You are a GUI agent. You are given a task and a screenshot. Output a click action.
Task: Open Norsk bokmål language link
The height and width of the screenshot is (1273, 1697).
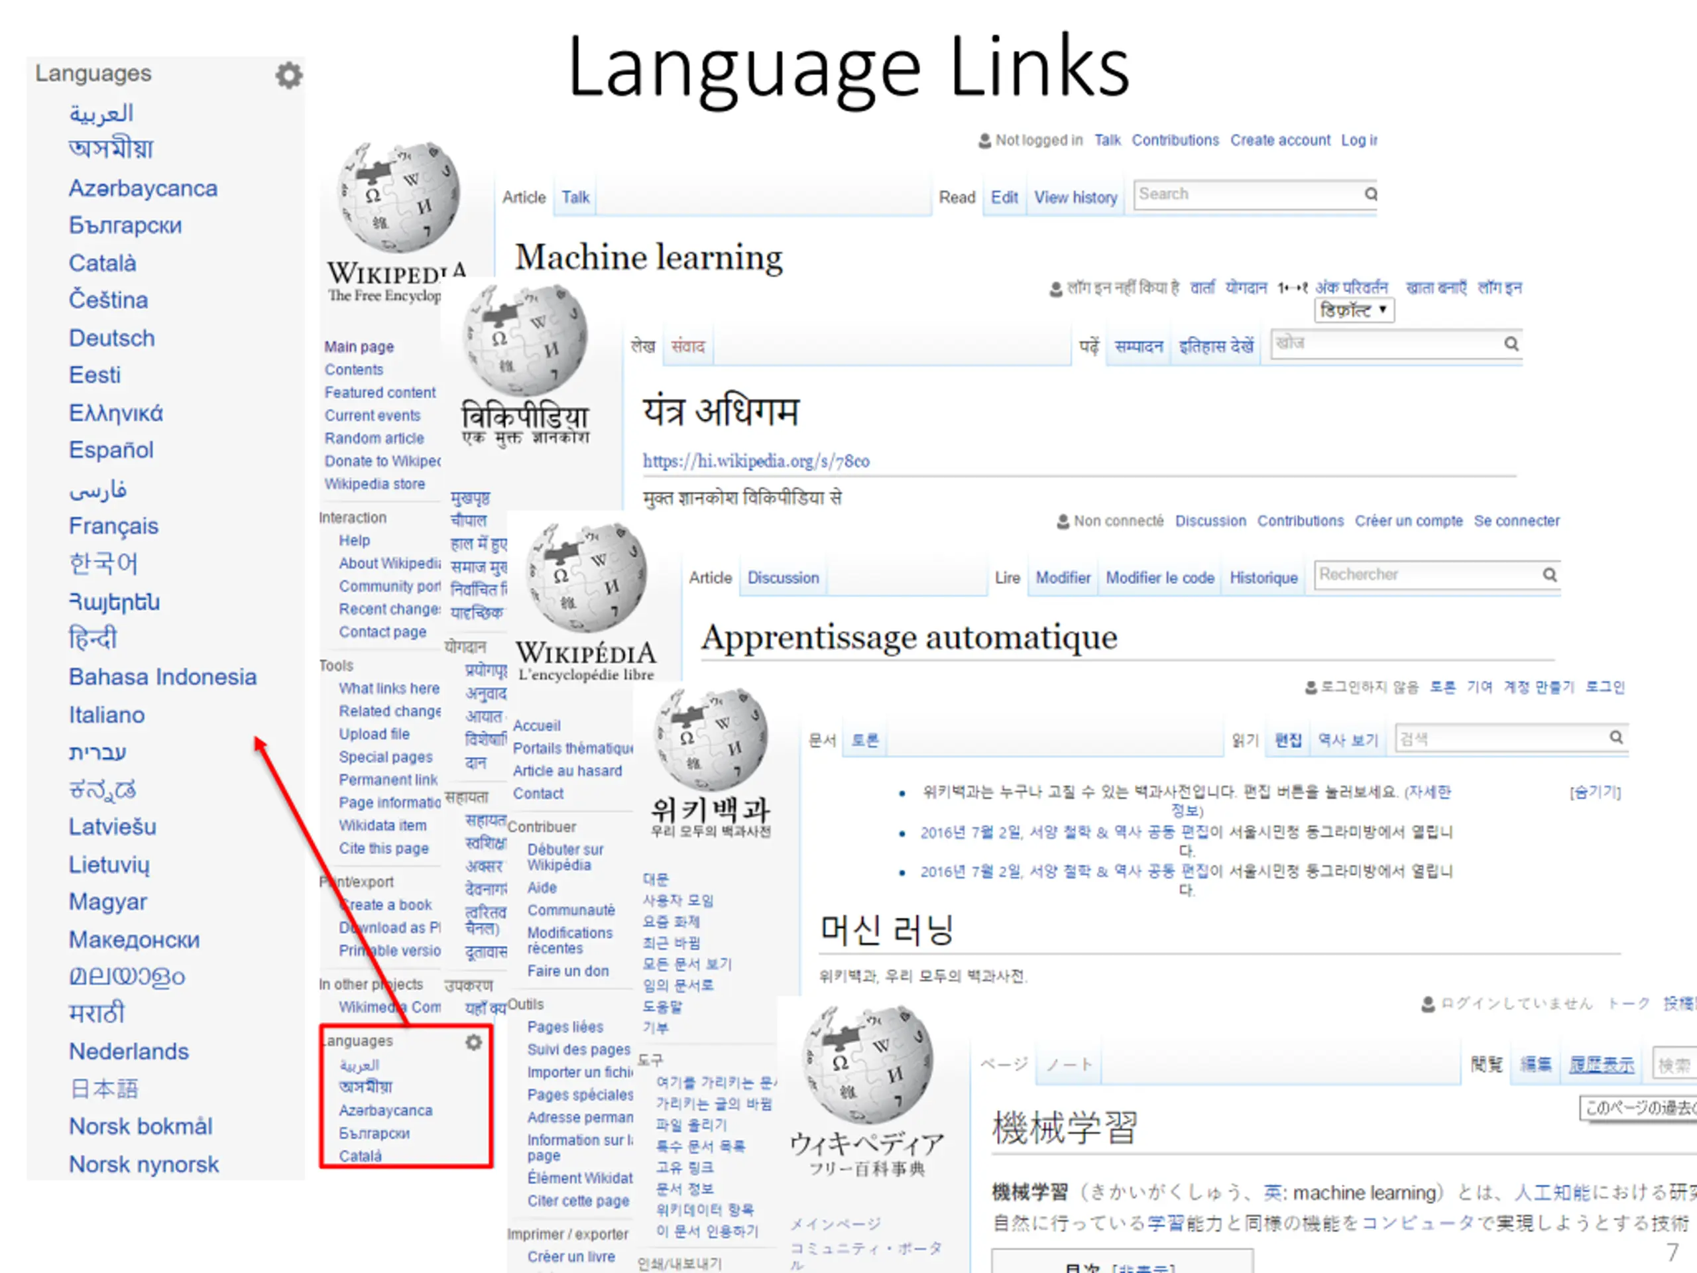pyautogui.click(x=141, y=1126)
